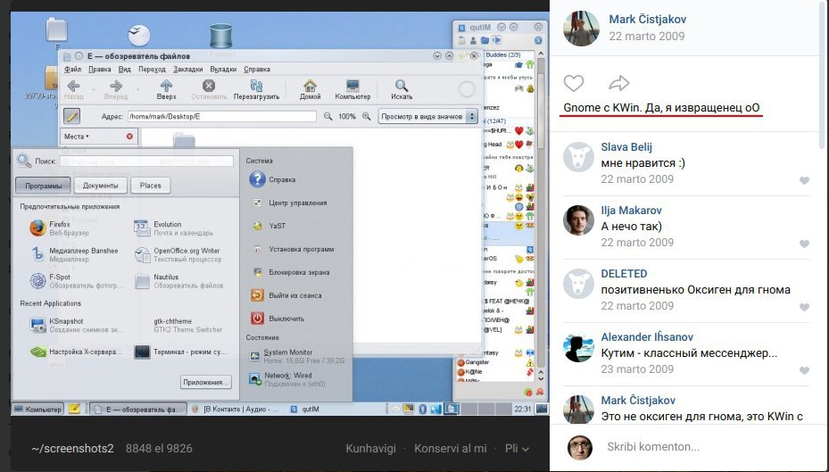Open Терминал superuser mode entry
829x472 pixels.
pyautogui.click(x=181, y=352)
